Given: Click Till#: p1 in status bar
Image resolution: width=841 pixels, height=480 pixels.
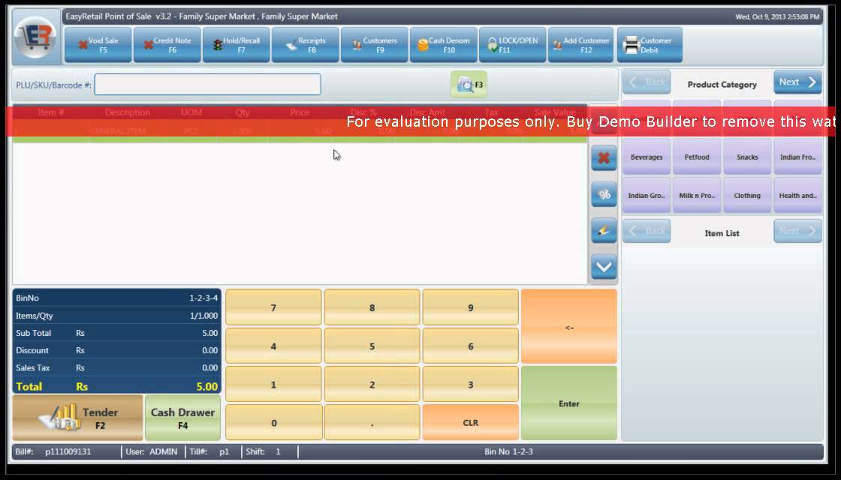Looking at the screenshot, I should tap(209, 451).
